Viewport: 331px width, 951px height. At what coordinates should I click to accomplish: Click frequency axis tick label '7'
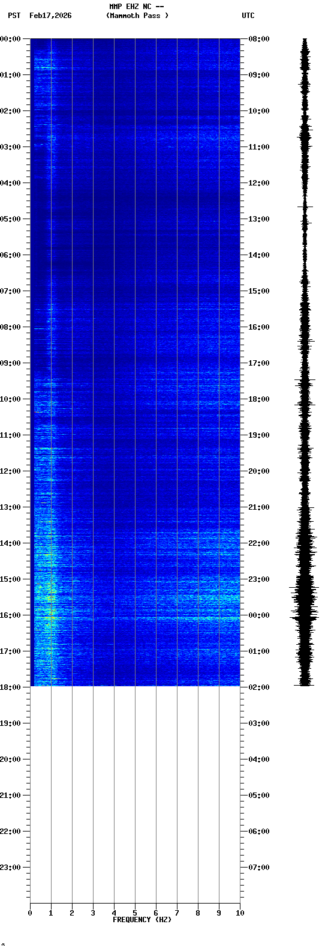tap(177, 913)
